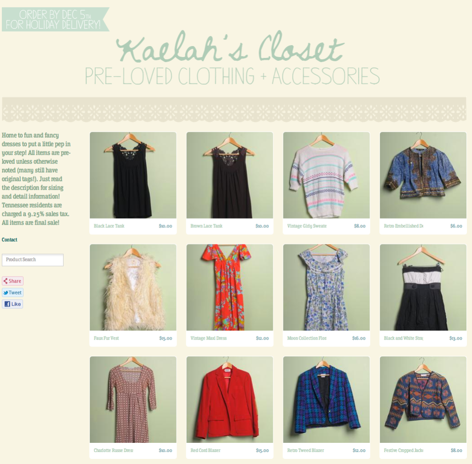Viewport: 472px width, 464px height.
Task: Open the Black Lace Tank thumbnail
Action: 133,175
